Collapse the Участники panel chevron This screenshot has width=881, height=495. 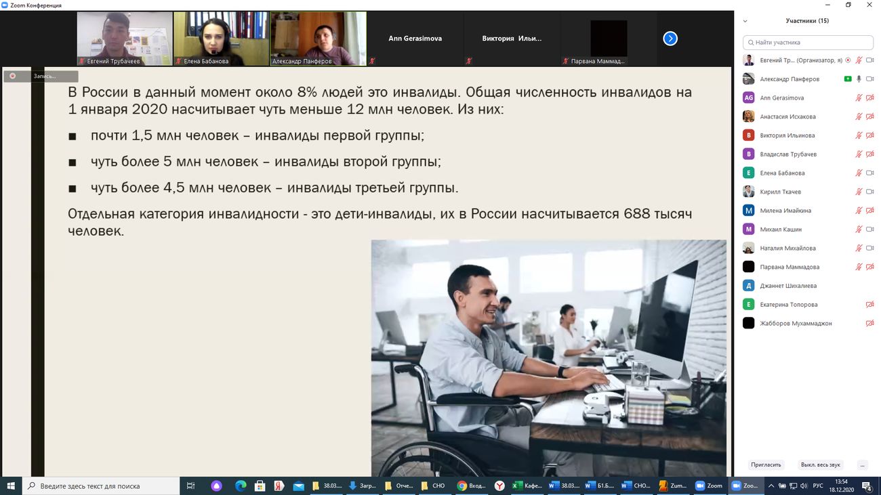click(x=745, y=21)
